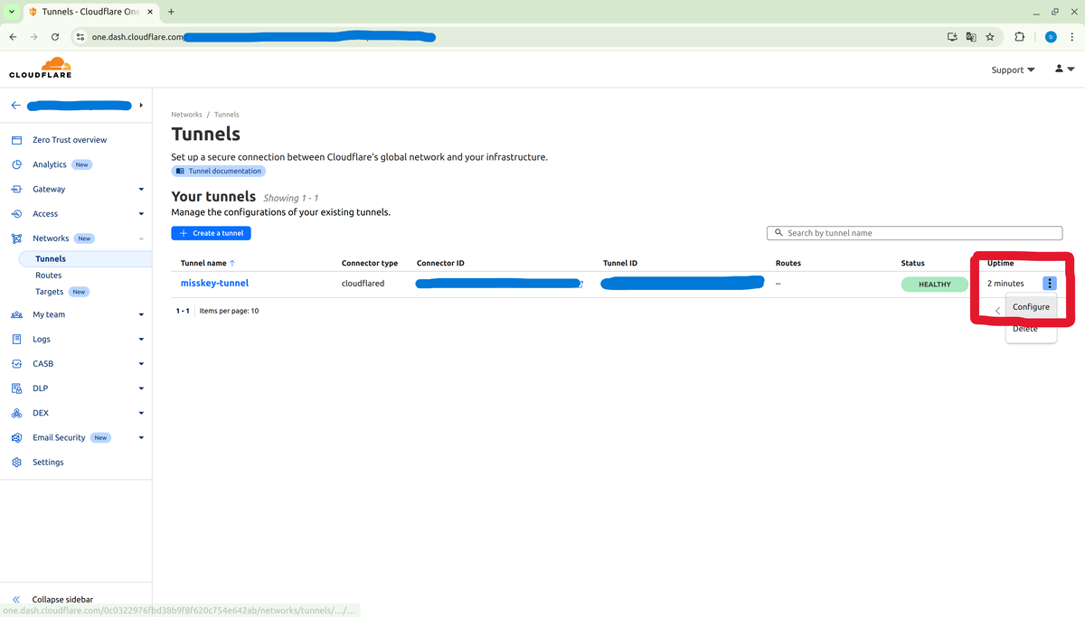Open the three-dot menu for misskey-tunnel

pyautogui.click(x=1049, y=284)
